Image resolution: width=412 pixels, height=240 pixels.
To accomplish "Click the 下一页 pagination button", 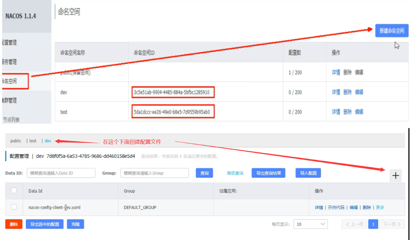I will point(392,224).
